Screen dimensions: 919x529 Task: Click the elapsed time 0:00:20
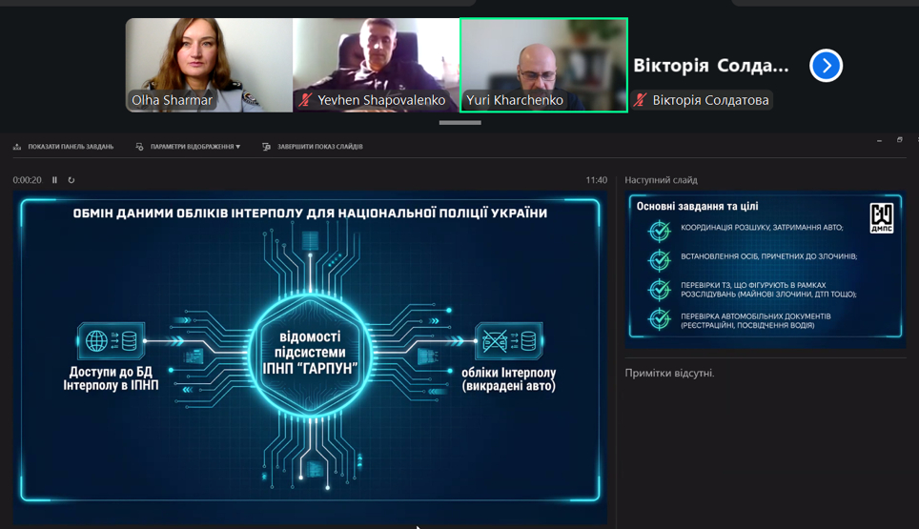click(x=27, y=180)
